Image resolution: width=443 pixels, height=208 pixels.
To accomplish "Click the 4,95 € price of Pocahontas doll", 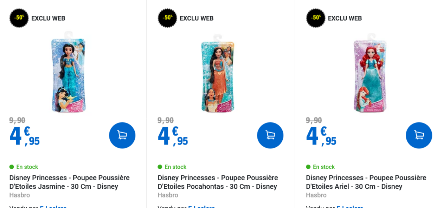I will 173,136.
